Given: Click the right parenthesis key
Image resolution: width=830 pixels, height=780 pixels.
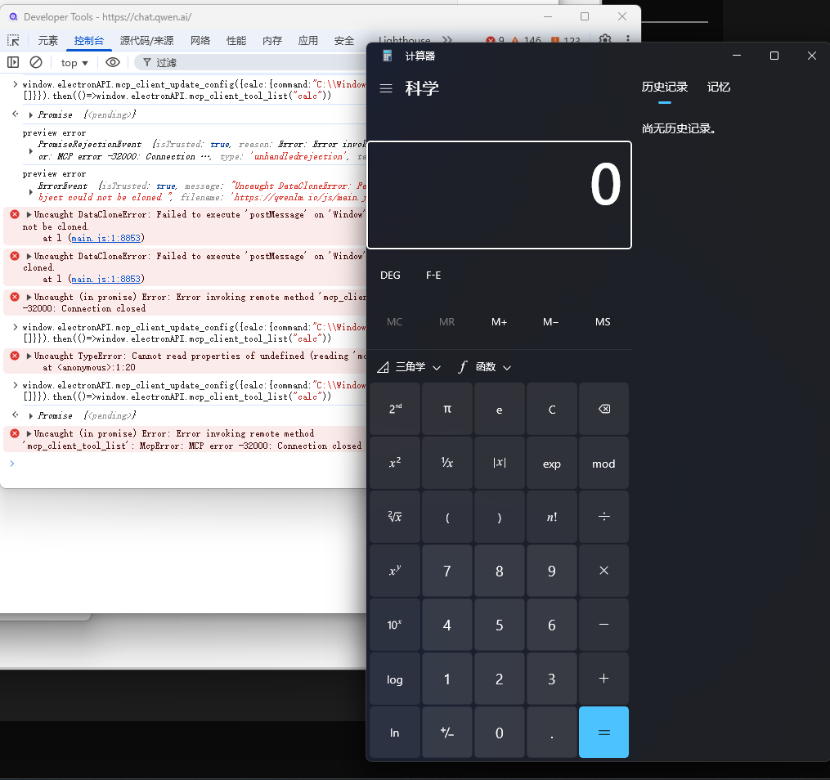Looking at the screenshot, I should (499, 517).
